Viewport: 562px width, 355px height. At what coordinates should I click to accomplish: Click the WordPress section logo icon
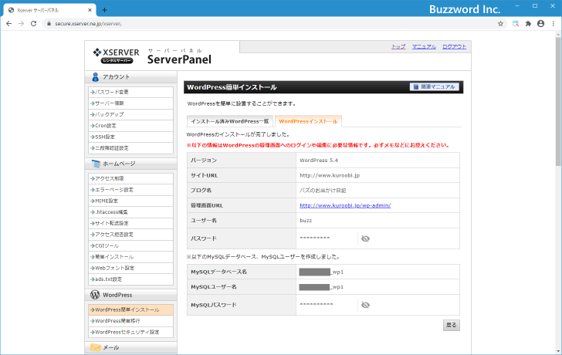[95, 295]
